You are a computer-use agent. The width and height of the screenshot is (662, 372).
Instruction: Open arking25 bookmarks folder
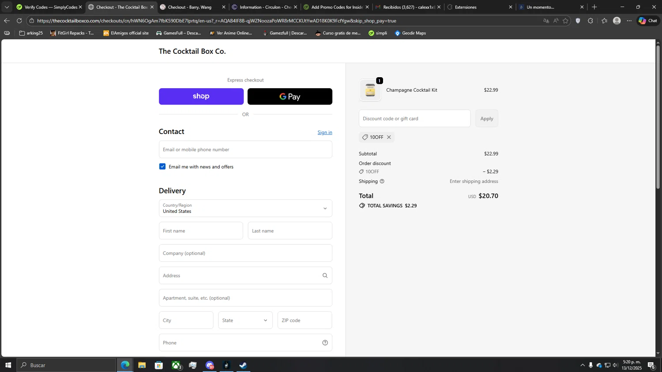coord(31,33)
